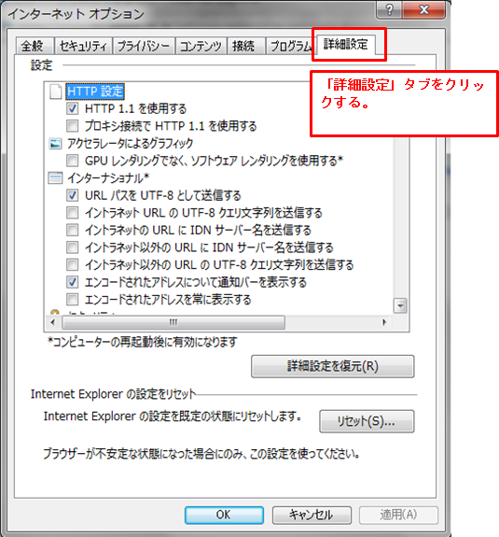Select the HTTP 設定 tree item
This screenshot has width=499, height=537.
(95, 92)
